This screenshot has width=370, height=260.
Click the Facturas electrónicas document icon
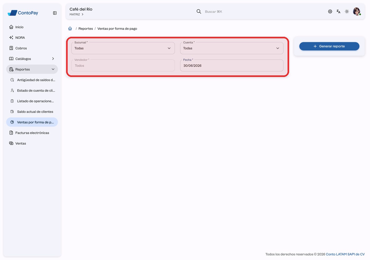pos(11,133)
